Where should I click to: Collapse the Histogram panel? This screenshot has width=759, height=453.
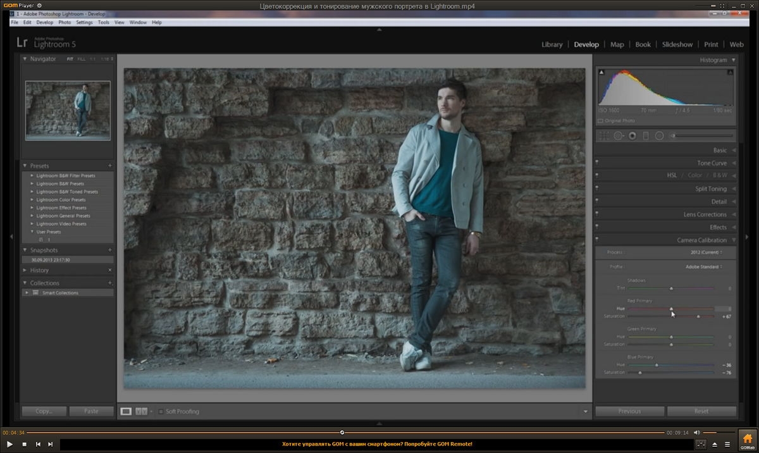point(734,60)
